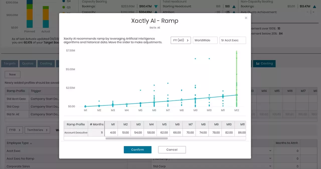321x169 pixels.
Task: Click the M7 cell value 70.00
Action: (189, 133)
